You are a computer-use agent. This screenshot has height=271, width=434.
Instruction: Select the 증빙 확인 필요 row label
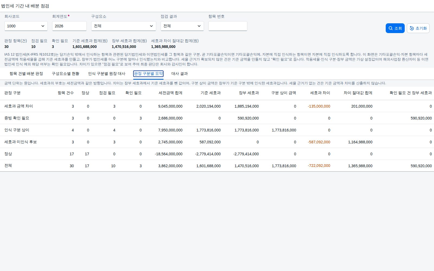(x=17, y=118)
